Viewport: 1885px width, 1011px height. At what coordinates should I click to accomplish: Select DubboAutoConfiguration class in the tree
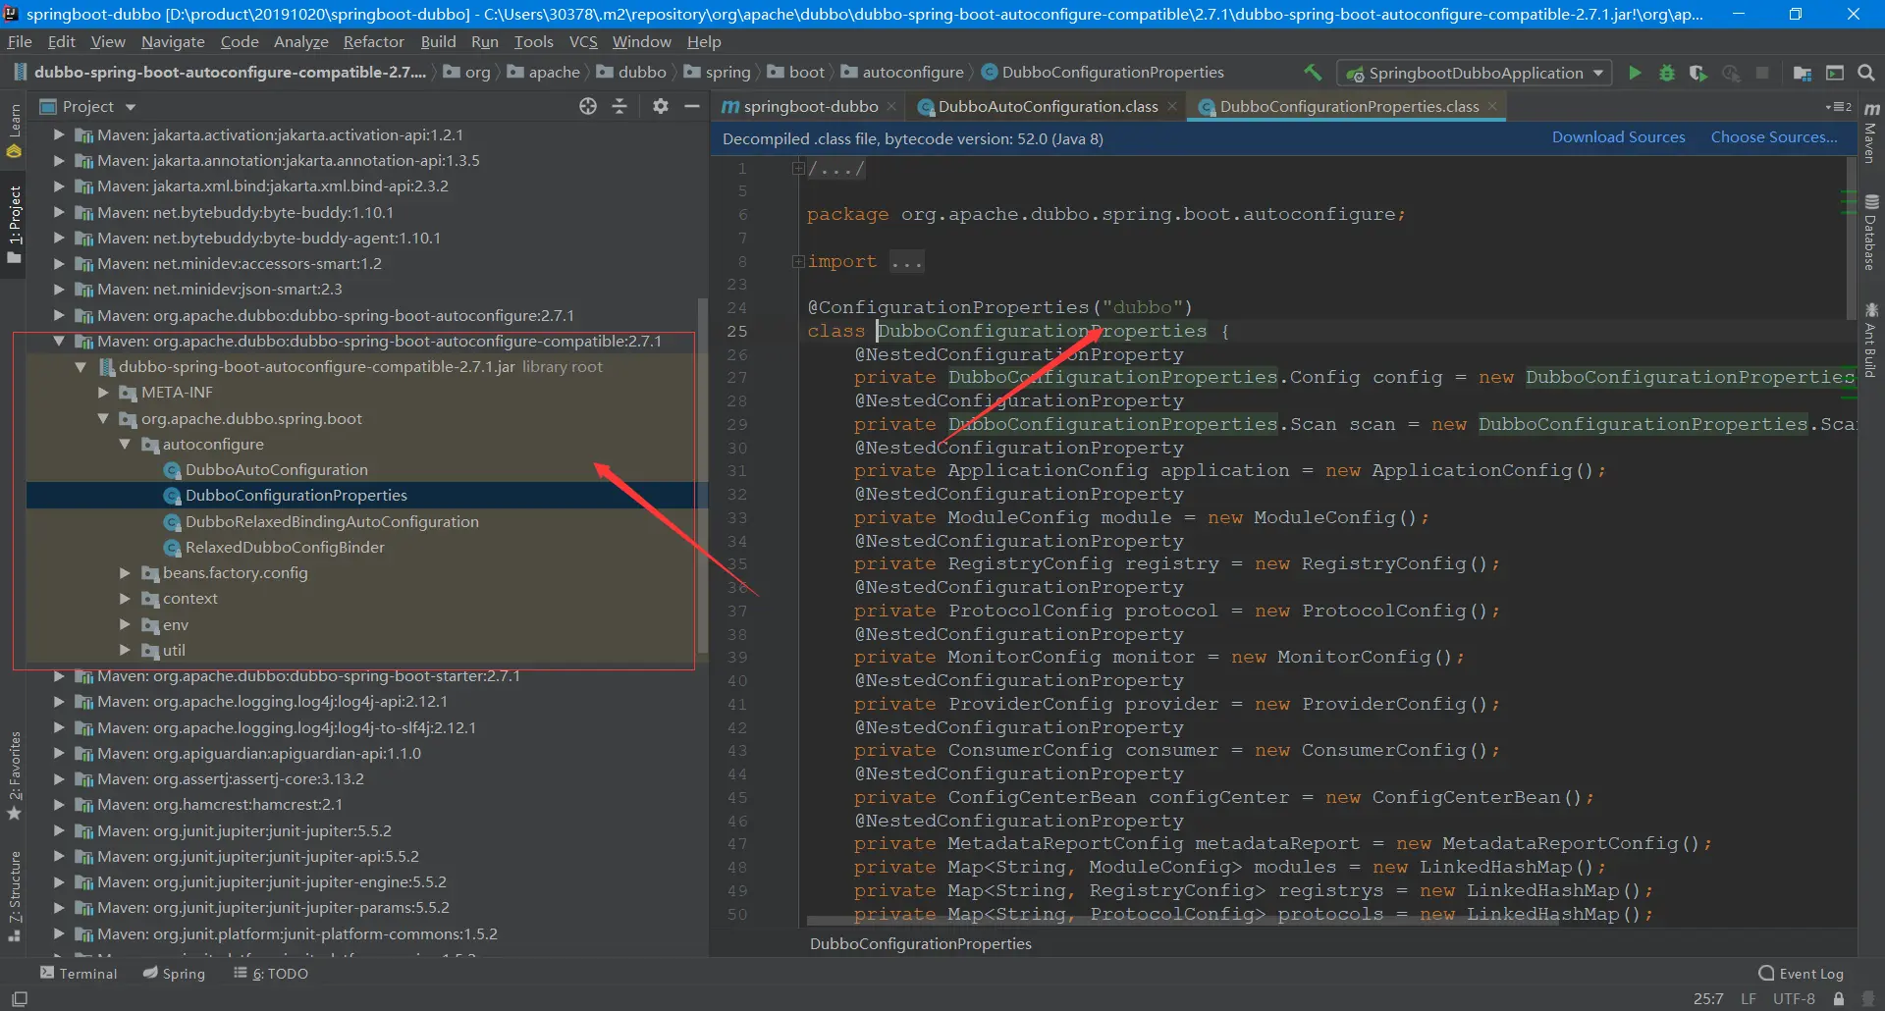pos(277,469)
